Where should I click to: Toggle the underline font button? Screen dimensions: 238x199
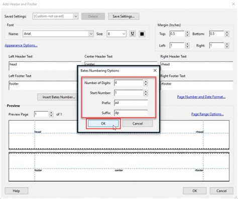click(133, 34)
